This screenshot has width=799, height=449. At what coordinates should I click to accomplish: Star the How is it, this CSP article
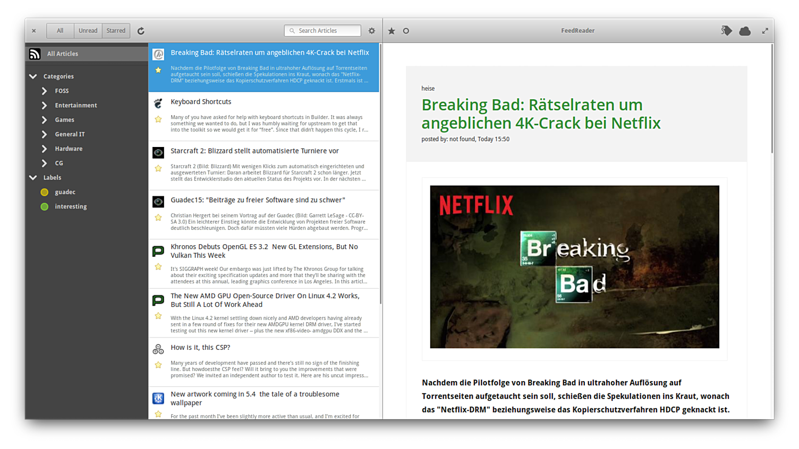pyautogui.click(x=158, y=365)
